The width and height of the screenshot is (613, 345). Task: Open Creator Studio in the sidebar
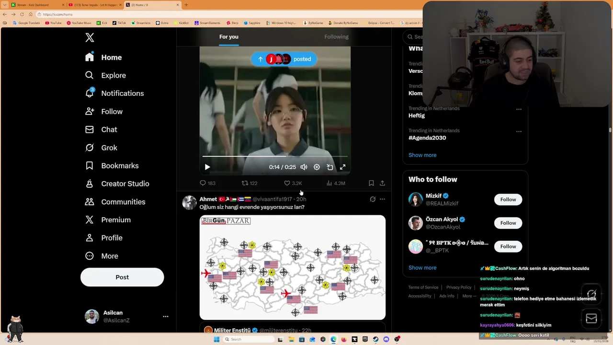click(117, 184)
